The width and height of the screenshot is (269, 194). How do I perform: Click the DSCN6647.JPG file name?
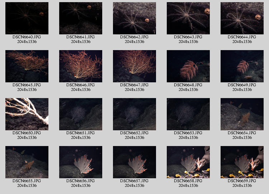tap(134, 85)
